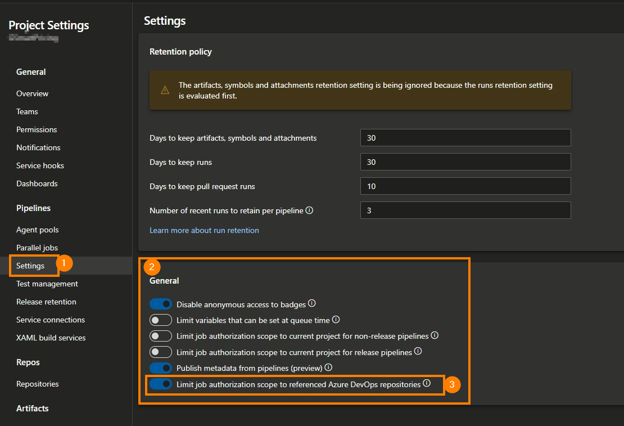The height and width of the screenshot is (426, 624).
Task: Show info for non-release pipelines scope
Action: coord(435,335)
